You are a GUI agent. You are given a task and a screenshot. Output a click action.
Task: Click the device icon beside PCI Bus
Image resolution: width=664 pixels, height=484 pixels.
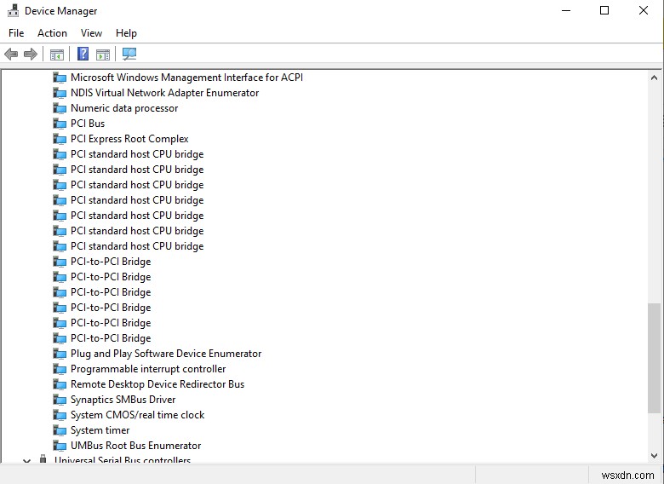[x=60, y=124]
